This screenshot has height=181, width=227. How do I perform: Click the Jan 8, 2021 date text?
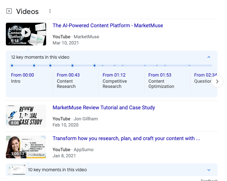tap(64, 156)
